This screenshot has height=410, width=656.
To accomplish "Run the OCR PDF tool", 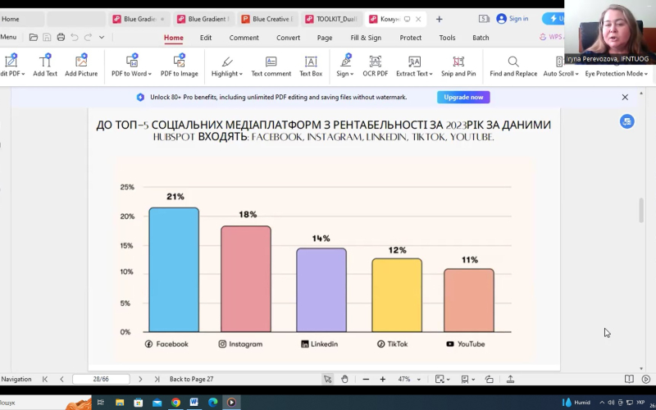I will click(x=376, y=66).
